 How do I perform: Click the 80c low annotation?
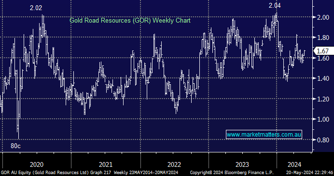click(x=15, y=146)
